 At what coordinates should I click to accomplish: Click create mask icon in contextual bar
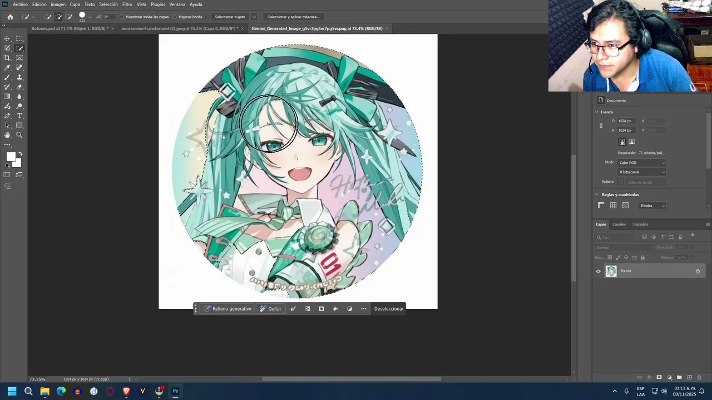321,309
